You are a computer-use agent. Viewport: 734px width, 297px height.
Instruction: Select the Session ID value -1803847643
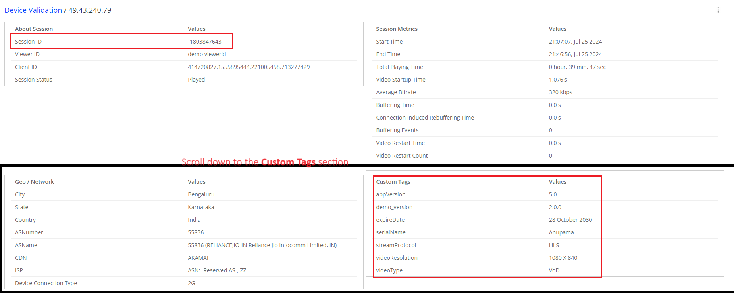(204, 42)
